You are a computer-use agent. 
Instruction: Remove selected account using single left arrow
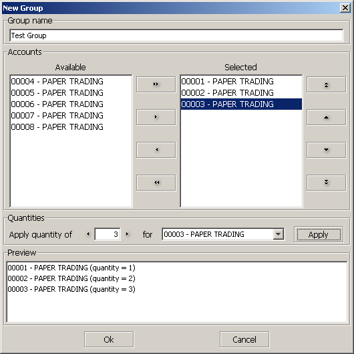point(156,150)
